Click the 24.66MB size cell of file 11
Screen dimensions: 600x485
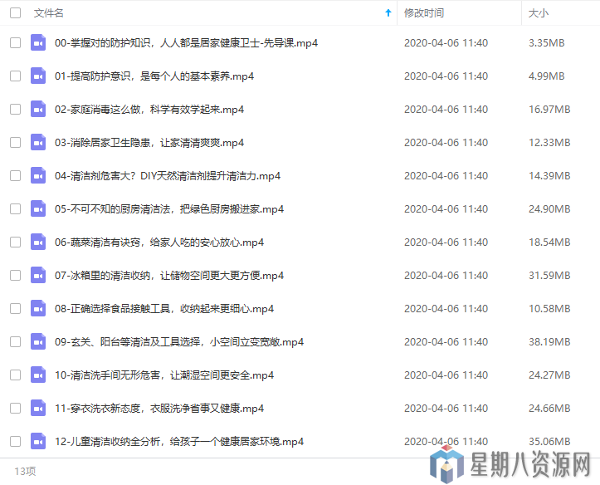[x=549, y=408]
